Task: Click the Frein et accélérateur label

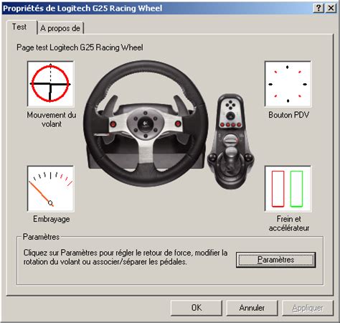Action: [289, 223]
